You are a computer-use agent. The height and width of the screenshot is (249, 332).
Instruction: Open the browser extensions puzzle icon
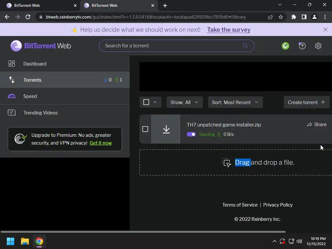coord(293,17)
